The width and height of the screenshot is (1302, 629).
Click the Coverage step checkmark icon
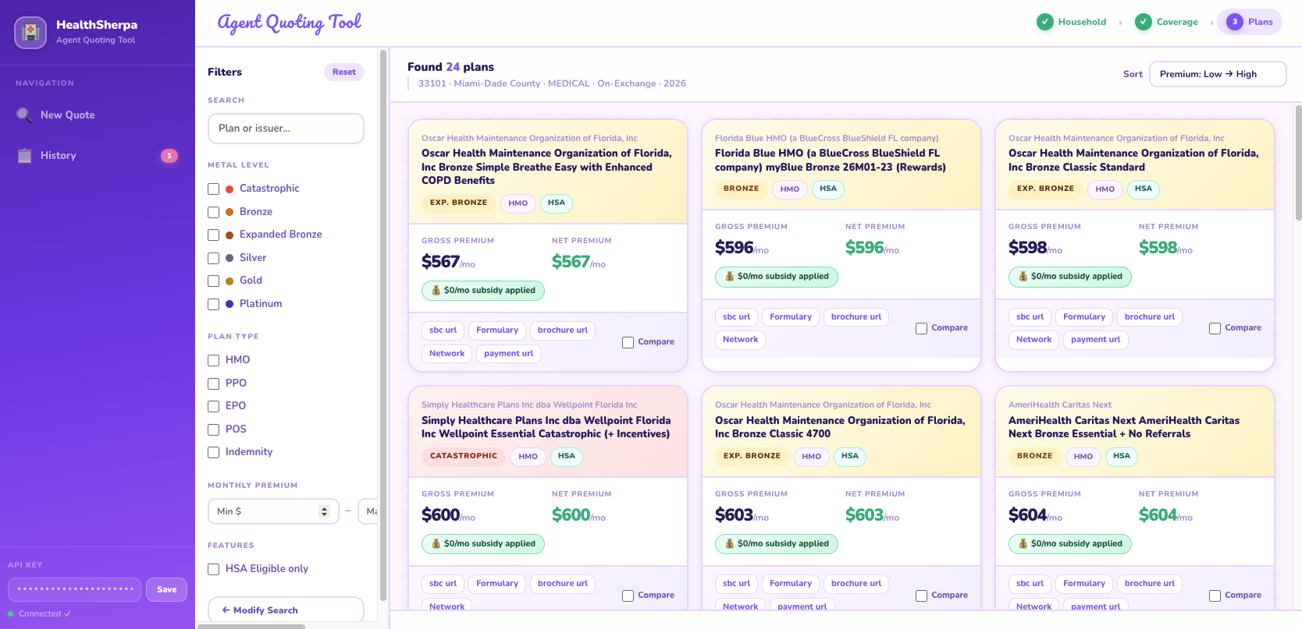click(x=1144, y=22)
